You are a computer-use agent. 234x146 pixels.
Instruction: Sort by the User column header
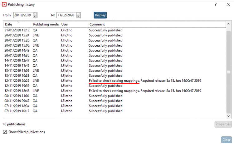pyautogui.click(x=74, y=24)
